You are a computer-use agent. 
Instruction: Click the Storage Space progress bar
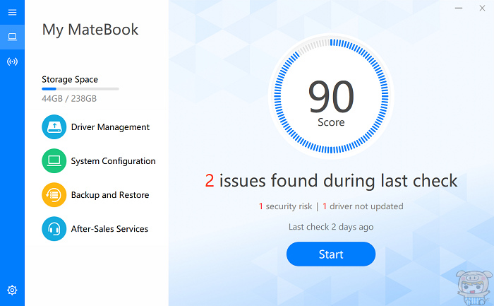coord(80,89)
